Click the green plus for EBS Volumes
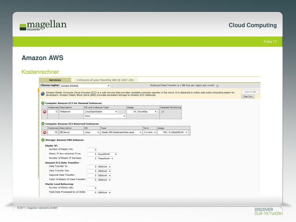296x222 pixels. (x=43, y=140)
